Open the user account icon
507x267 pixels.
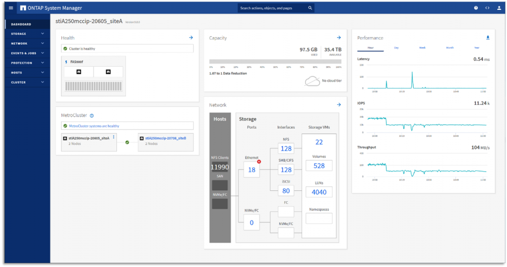point(498,8)
